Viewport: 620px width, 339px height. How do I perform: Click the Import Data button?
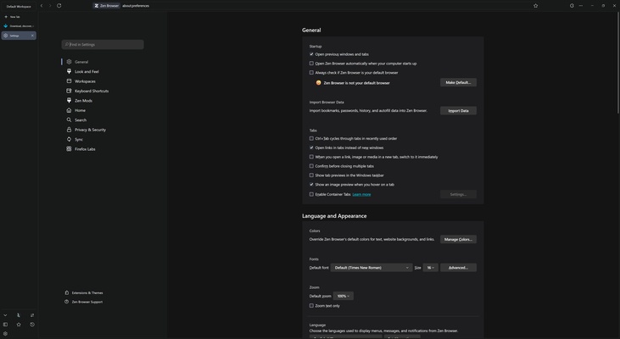[458, 111]
